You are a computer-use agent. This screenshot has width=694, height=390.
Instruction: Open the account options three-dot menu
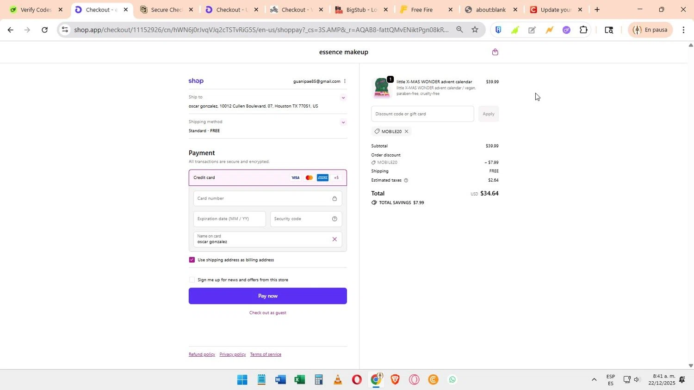(345, 81)
